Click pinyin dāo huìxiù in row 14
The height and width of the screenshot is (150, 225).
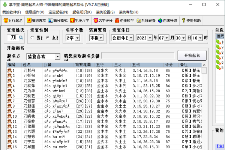54,136
